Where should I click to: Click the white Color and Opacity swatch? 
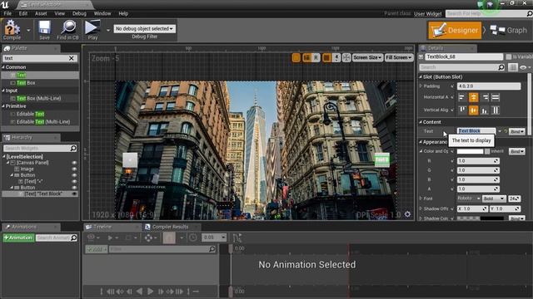click(x=470, y=151)
